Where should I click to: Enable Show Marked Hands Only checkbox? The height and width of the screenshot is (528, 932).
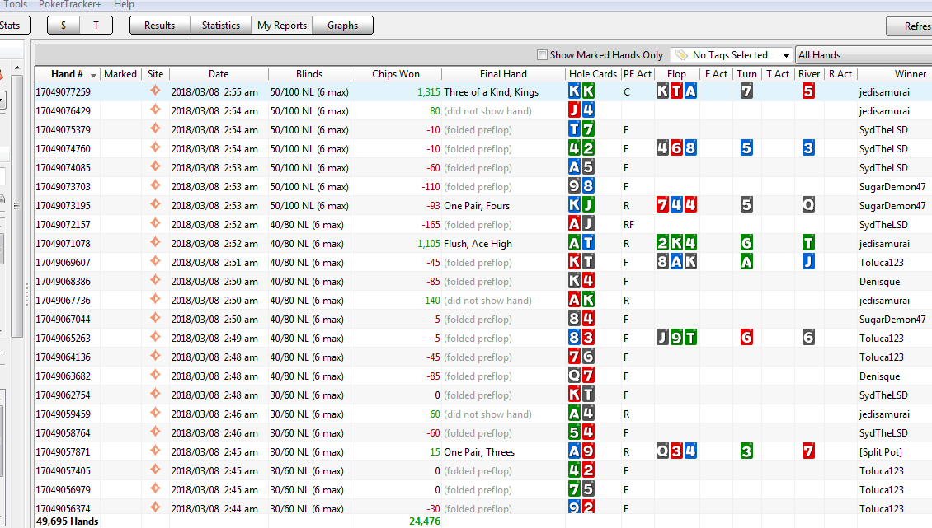[x=542, y=54]
